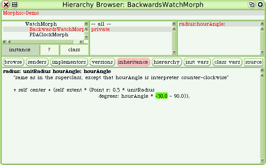Click class list scroll left arrow

coord(9,42)
